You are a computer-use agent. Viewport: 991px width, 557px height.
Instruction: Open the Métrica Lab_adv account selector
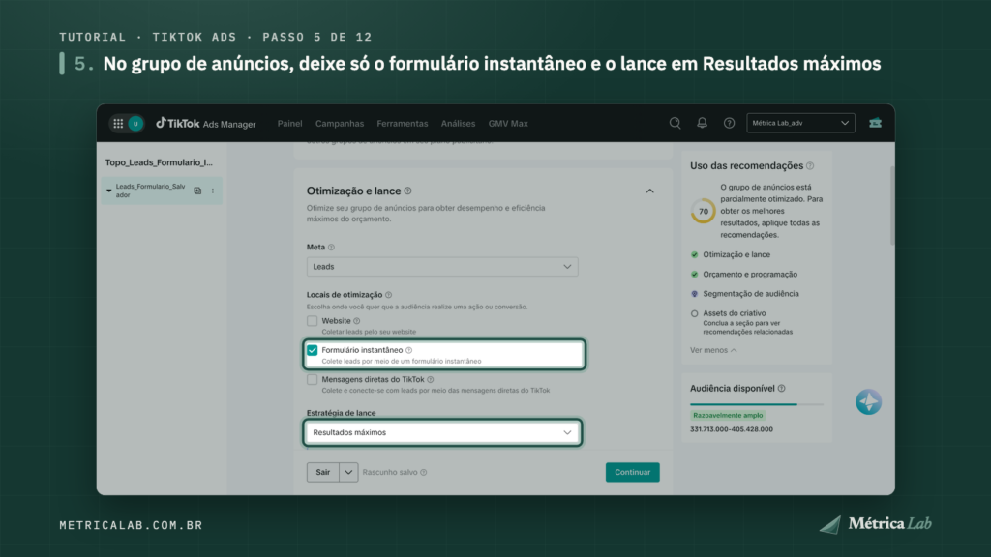point(800,123)
